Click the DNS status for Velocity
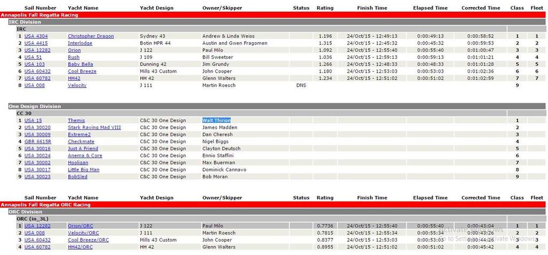548x255 pixels. click(301, 85)
